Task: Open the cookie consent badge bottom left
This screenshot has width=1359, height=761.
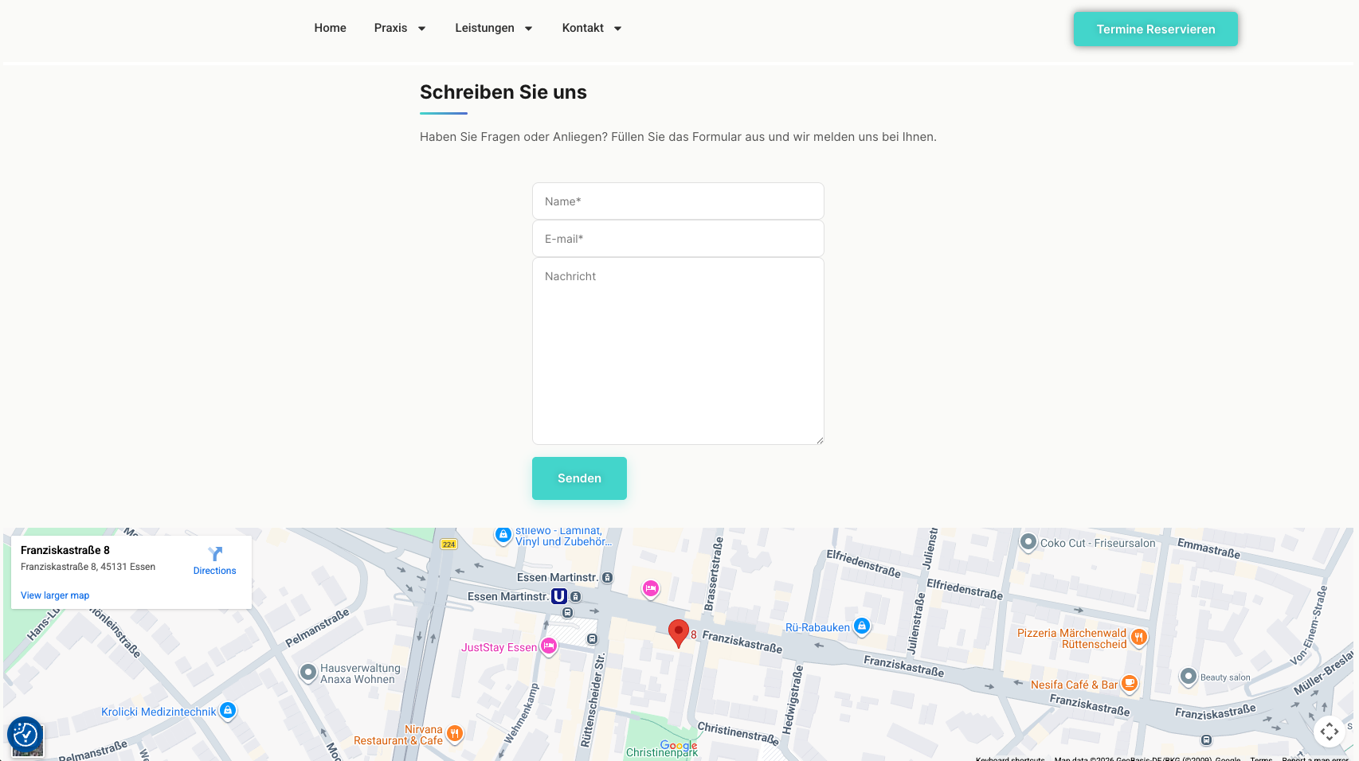Action: (25, 734)
